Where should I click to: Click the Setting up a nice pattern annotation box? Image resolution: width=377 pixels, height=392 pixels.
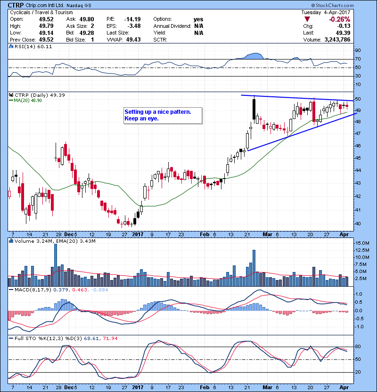(x=163, y=116)
